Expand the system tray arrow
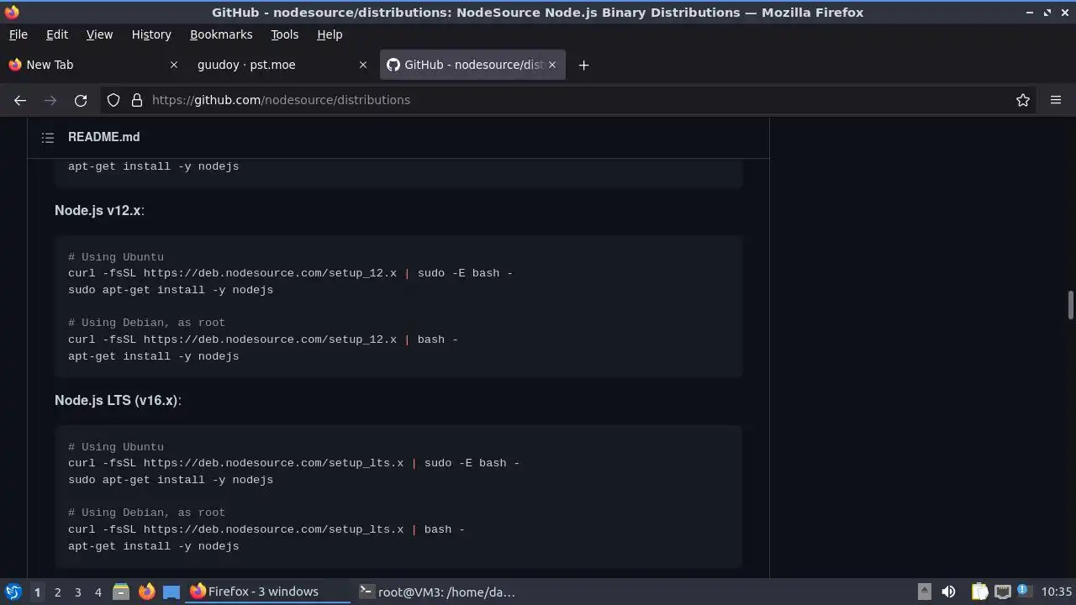 click(924, 592)
